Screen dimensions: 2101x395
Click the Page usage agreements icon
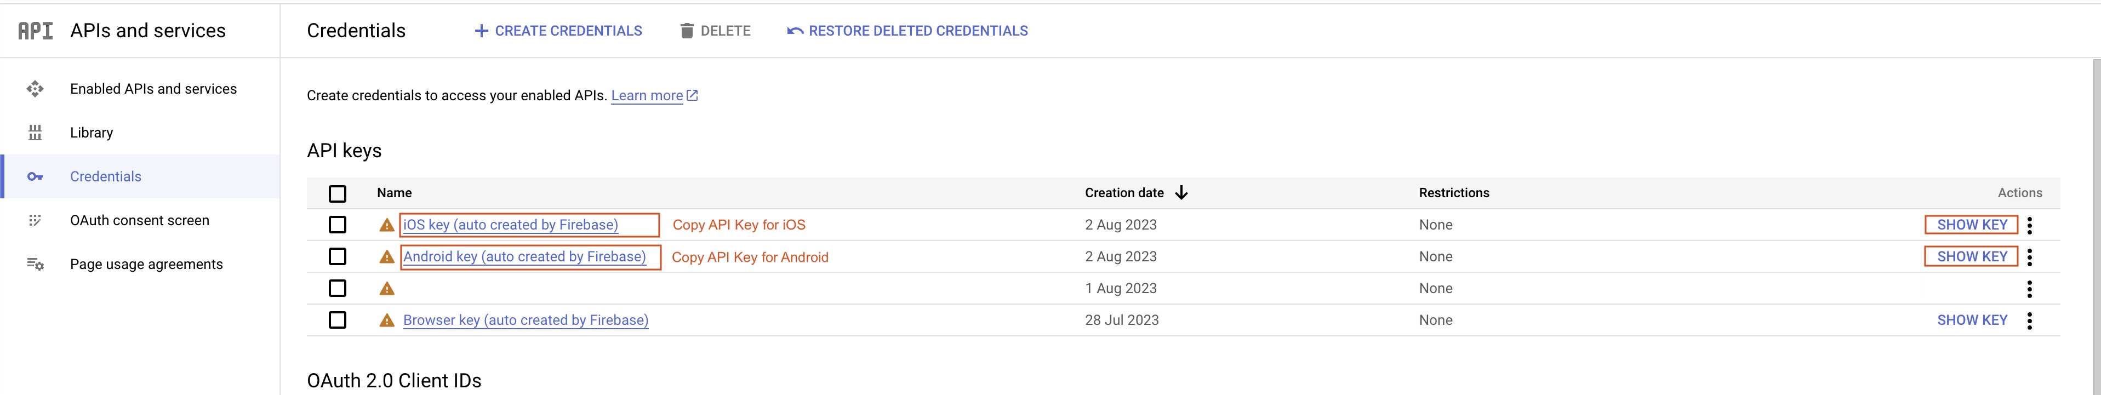click(35, 265)
